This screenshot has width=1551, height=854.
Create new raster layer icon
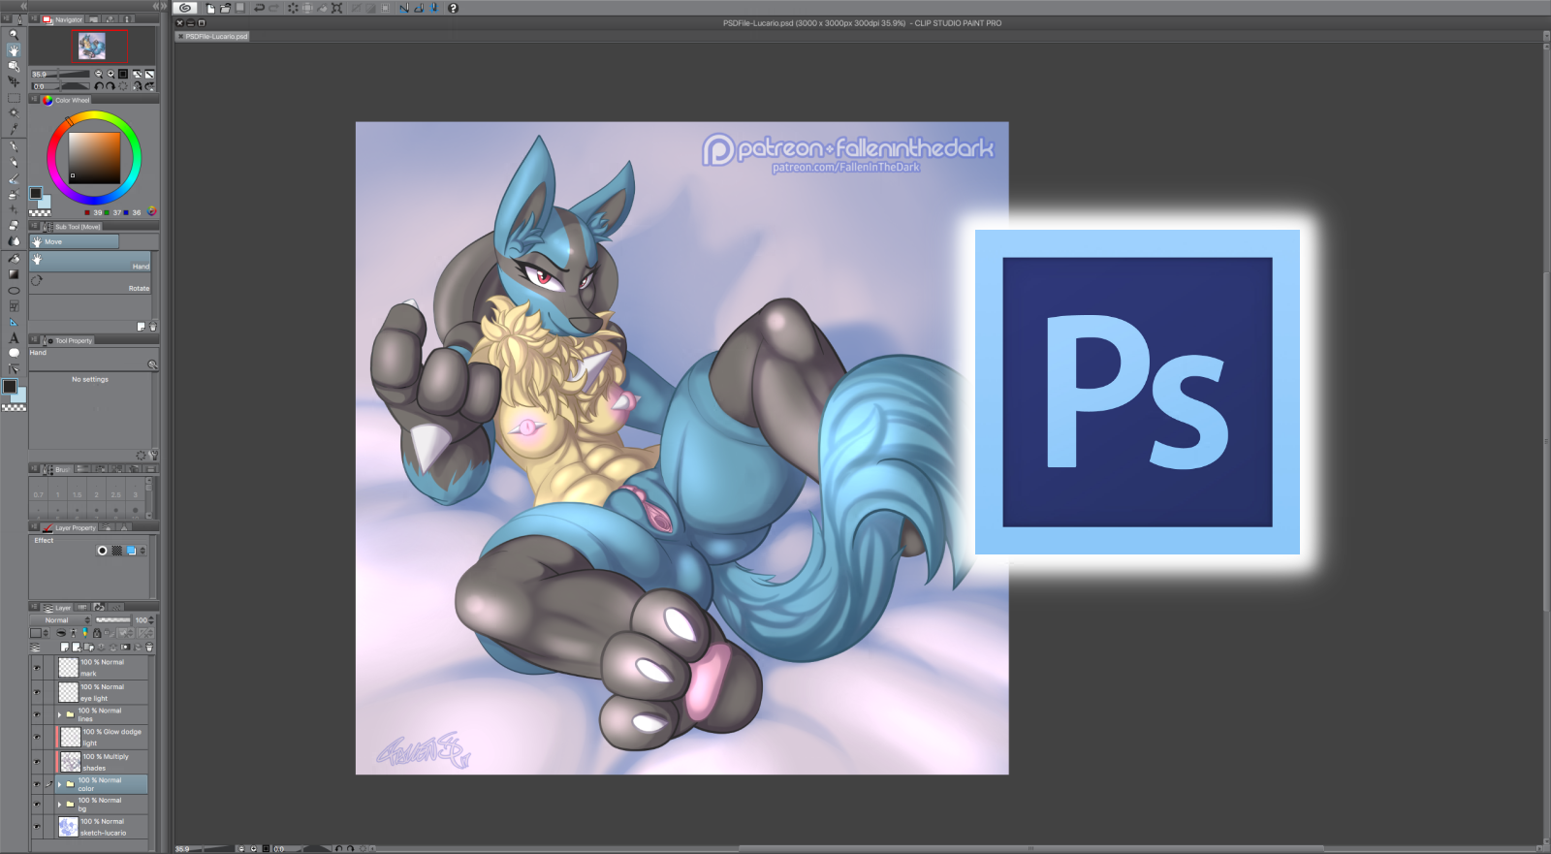coord(65,648)
